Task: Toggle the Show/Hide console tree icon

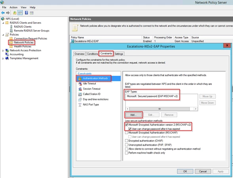Action: (x=20, y=13)
